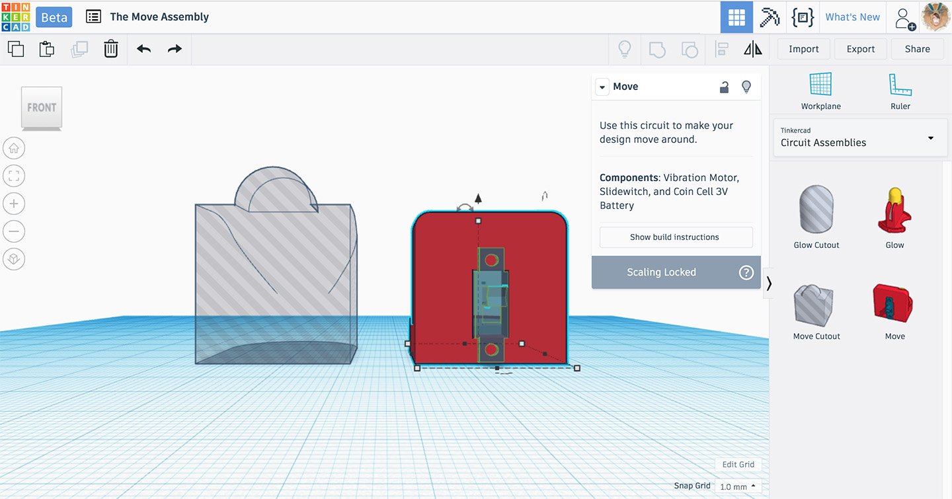Pick the Glow shape thumbnail

[894, 211]
